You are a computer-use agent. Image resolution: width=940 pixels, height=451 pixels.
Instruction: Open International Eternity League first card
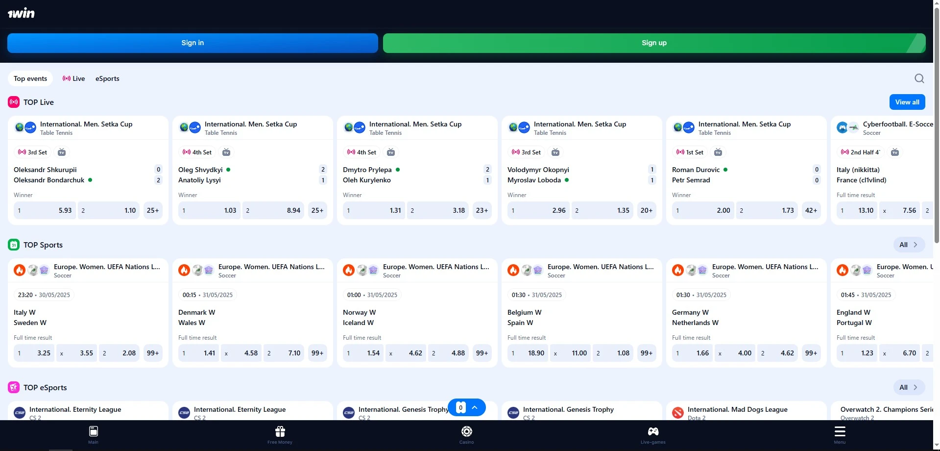point(88,411)
